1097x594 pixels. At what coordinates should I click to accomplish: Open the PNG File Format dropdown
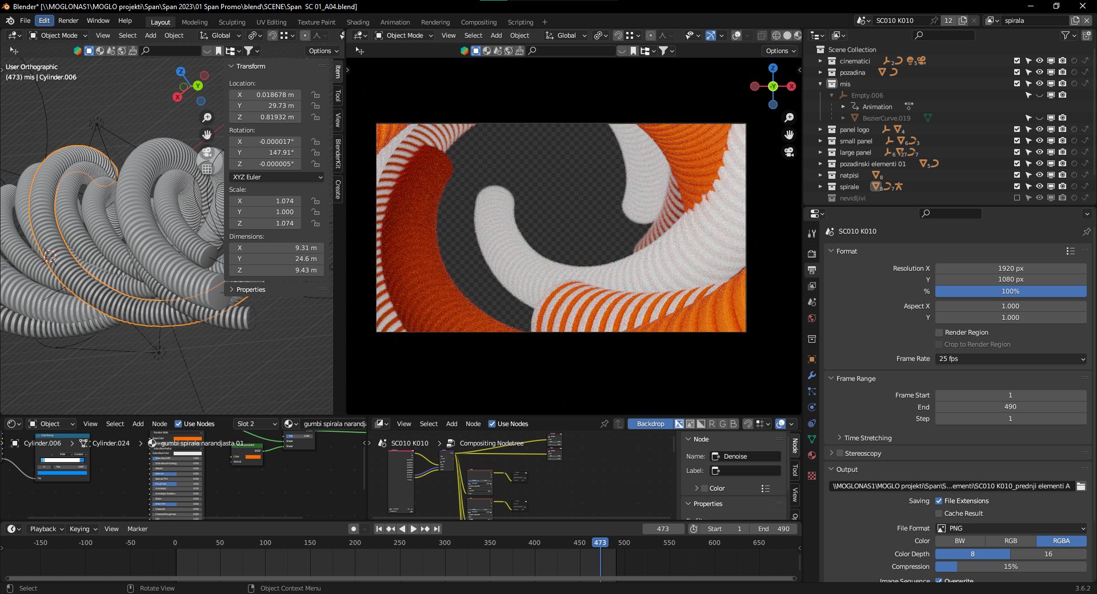1011,528
